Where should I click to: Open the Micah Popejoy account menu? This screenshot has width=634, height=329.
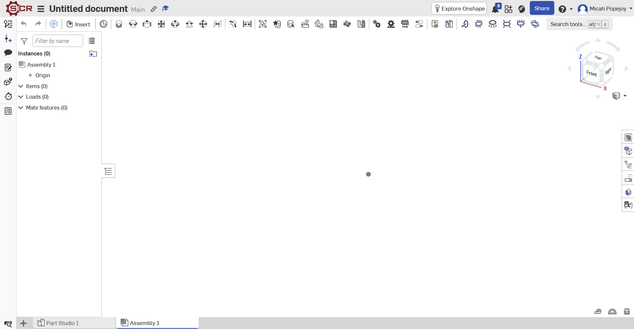point(605,9)
